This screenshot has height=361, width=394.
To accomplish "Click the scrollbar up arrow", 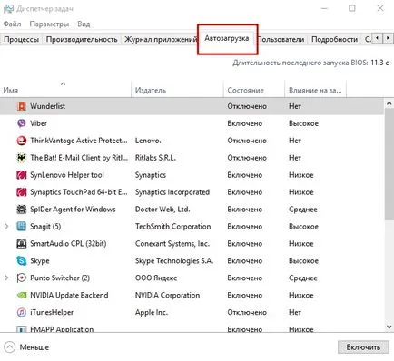I will click(389, 103).
